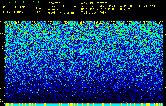Click the 1.1 frequency axis label
Screen dimensions: 166x106
coord(2,35)
